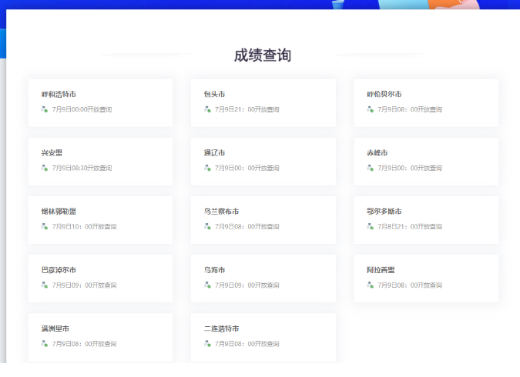This screenshot has width=520, height=377.
Task: Click the icon under 呼伦贝尔市 title
Action: pos(371,109)
